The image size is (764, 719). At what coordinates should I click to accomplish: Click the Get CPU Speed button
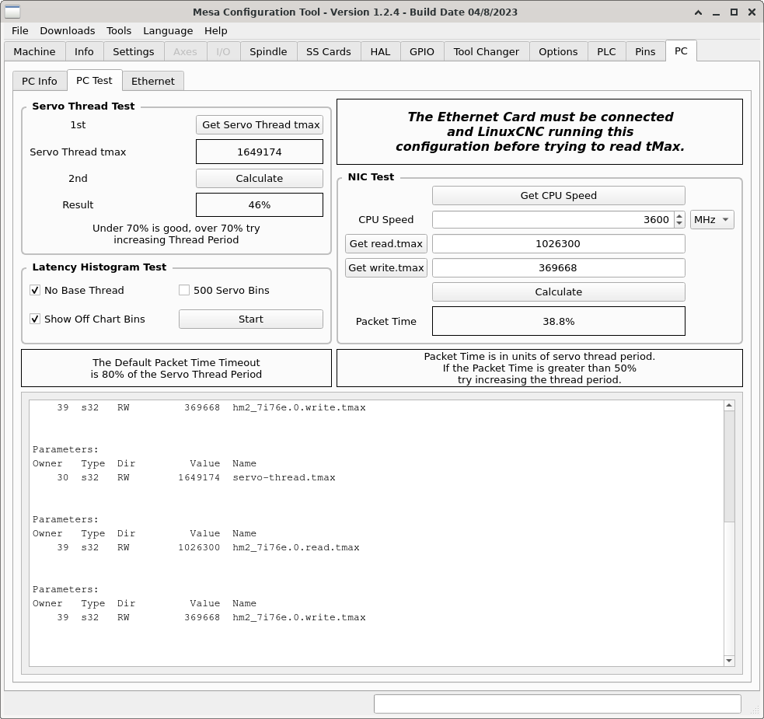point(558,195)
